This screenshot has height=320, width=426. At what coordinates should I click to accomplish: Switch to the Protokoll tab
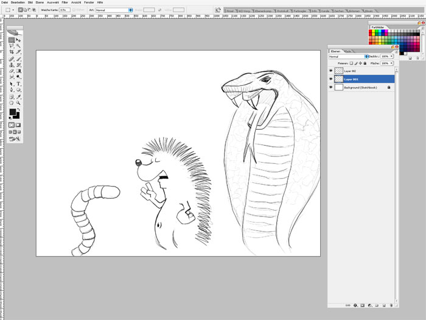click(x=283, y=11)
